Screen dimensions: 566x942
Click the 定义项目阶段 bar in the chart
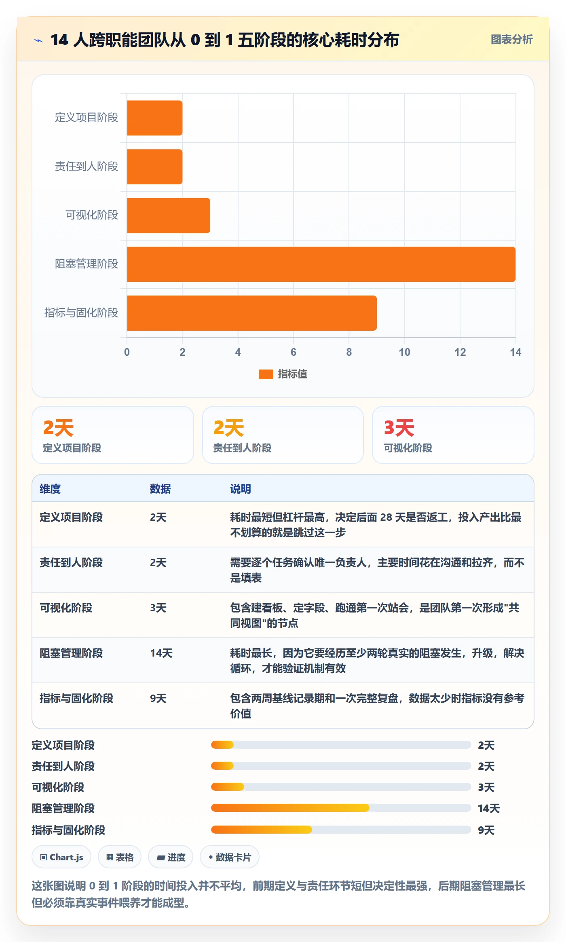[x=155, y=118]
